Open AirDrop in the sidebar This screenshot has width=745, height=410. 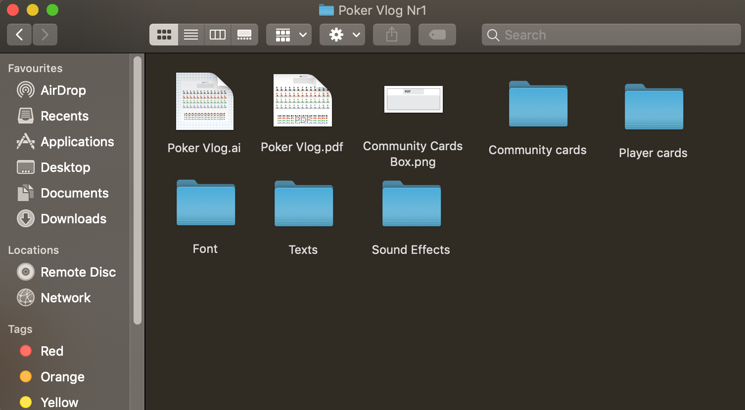pos(63,90)
